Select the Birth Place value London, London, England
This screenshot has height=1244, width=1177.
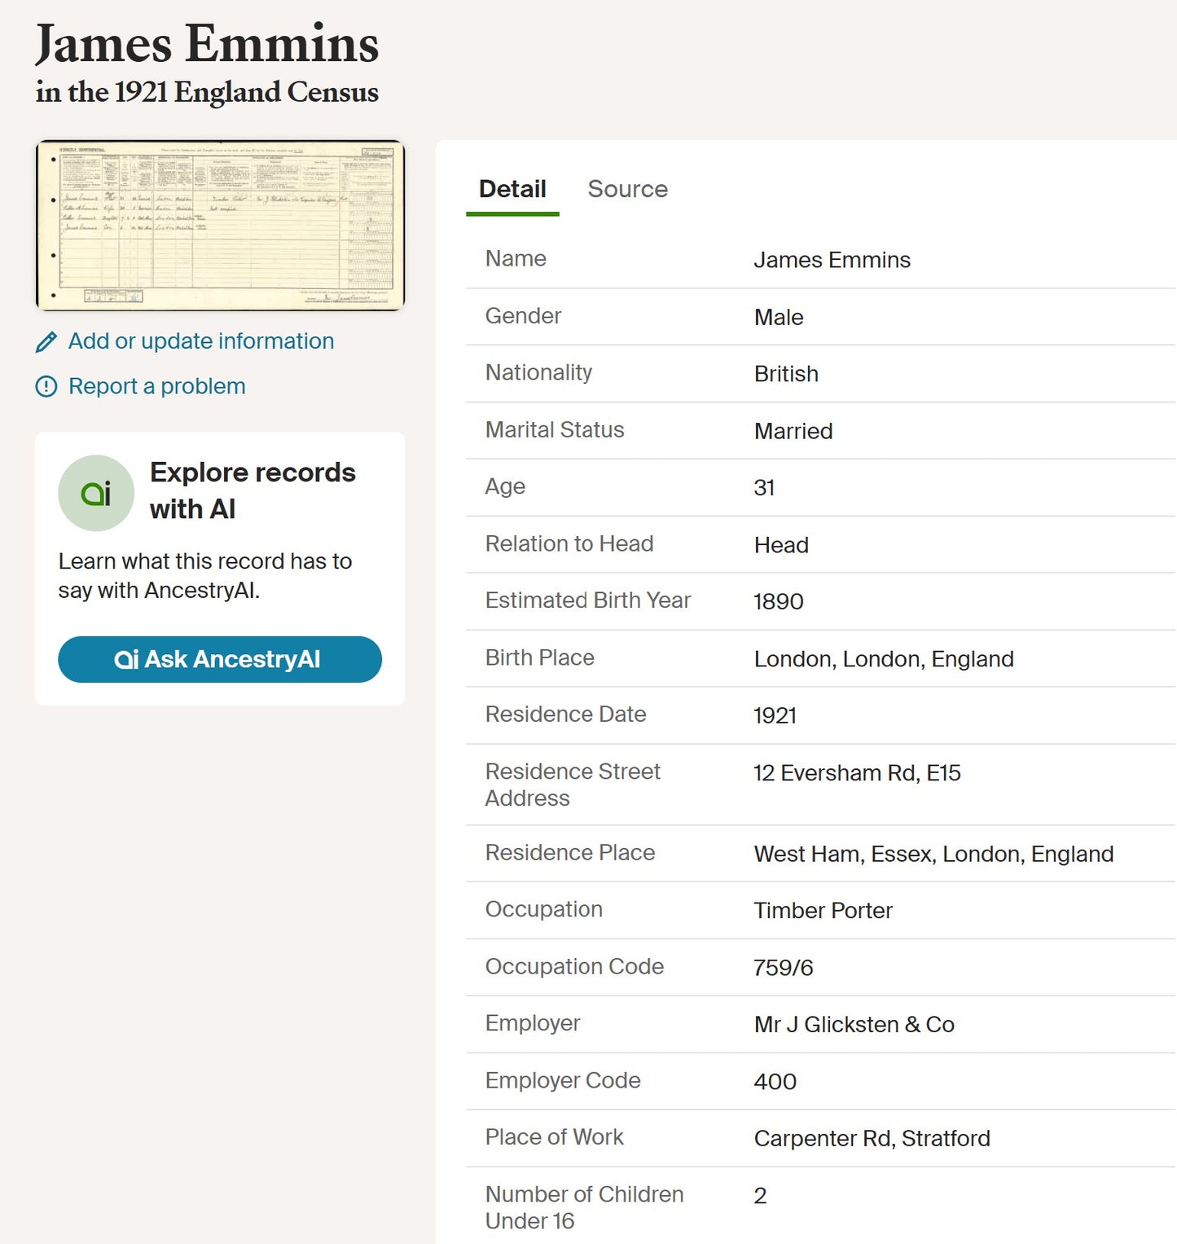click(883, 659)
